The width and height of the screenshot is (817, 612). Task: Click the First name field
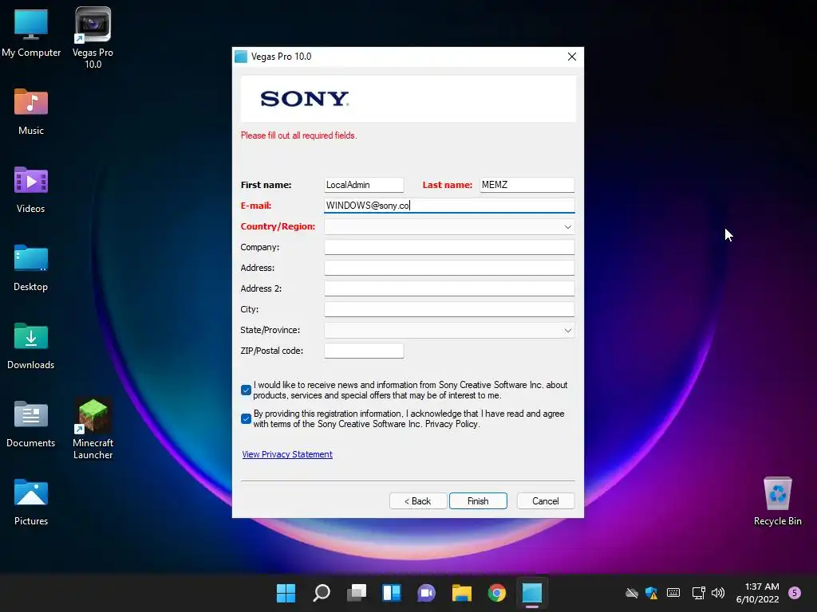(364, 185)
